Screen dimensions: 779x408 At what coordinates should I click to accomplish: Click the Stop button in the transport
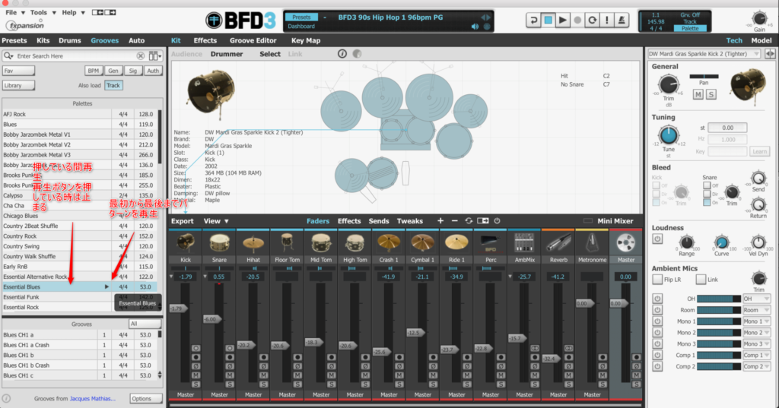click(548, 21)
